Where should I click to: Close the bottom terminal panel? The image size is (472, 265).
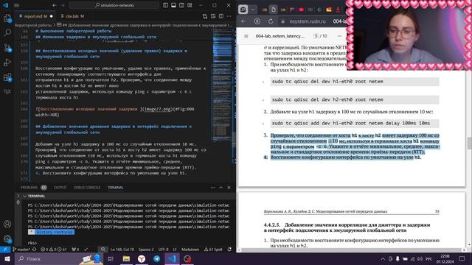tap(229, 188)
